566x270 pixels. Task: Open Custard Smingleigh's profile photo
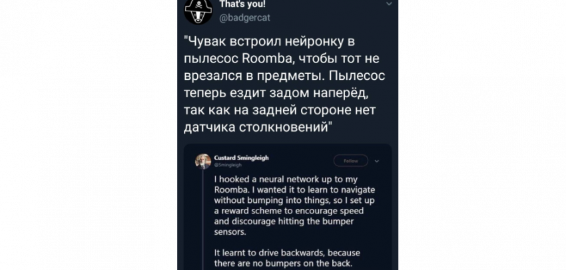click(x=203, y=161)
